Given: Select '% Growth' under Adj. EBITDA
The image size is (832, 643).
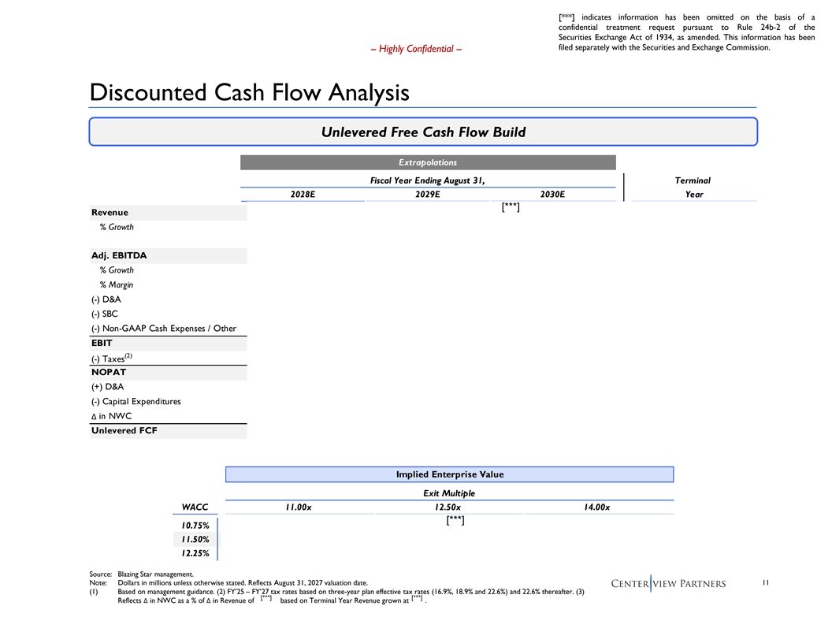Looking at the screenshot, I should (117, 270).
